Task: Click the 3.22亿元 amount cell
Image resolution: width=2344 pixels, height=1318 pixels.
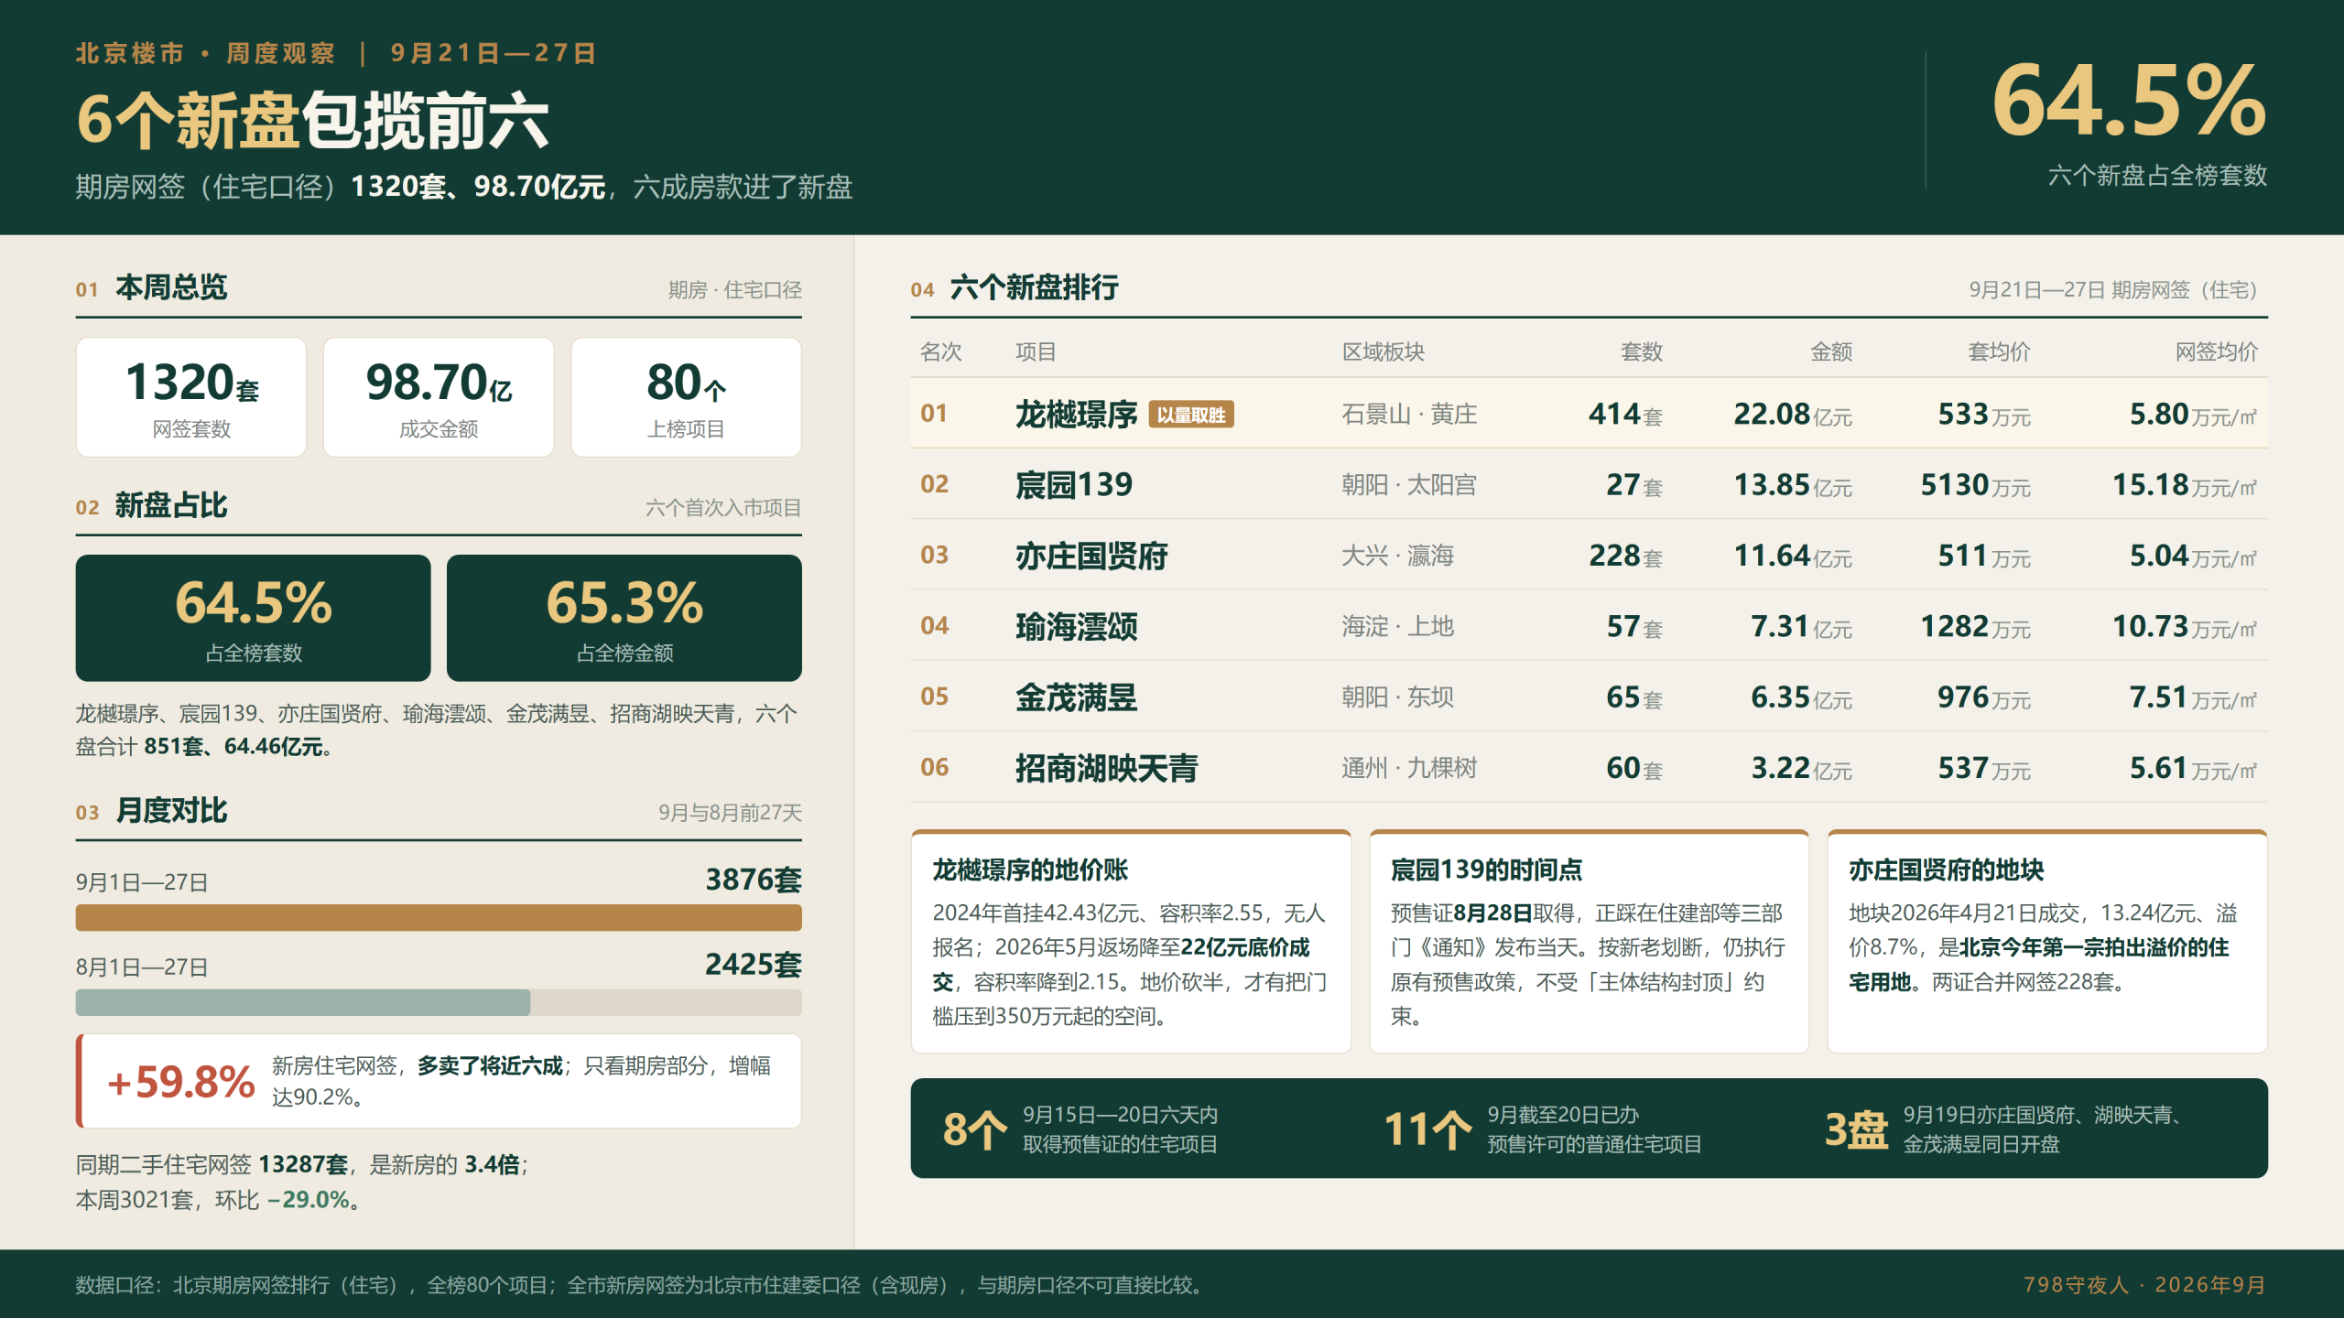Action: coord(1802,767)
